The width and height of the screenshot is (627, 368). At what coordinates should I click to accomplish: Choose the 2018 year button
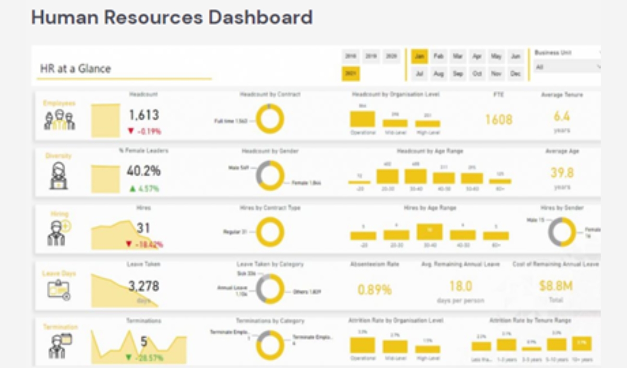[x=350, y=56]
